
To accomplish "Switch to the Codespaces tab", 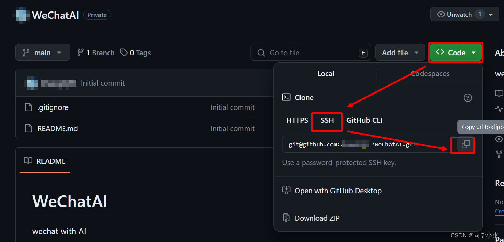I will click(430, 73).
